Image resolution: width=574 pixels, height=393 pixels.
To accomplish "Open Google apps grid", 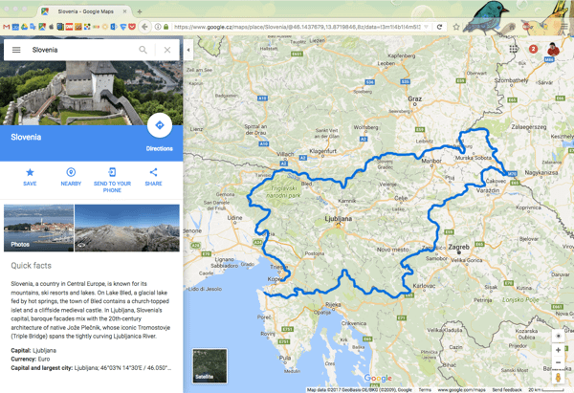I will point(514,49).
